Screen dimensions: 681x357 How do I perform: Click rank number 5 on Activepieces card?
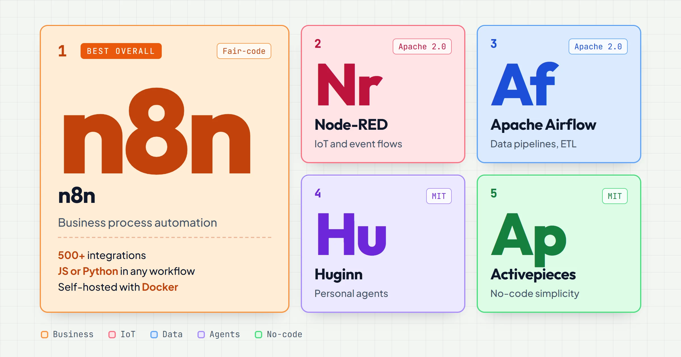click(494, 193)
